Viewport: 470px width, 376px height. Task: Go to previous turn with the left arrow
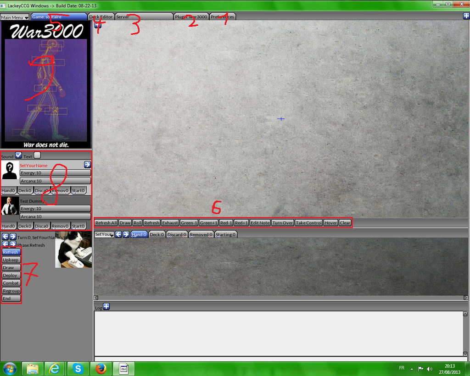[6, 237]
